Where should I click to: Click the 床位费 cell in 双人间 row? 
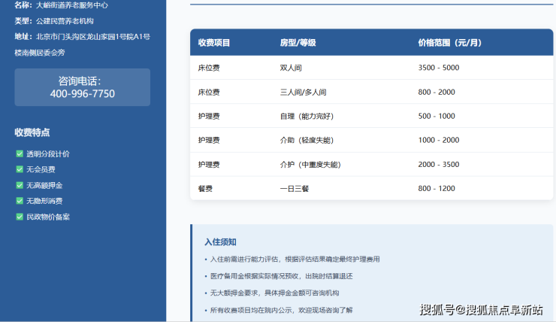tap(209, 68)
